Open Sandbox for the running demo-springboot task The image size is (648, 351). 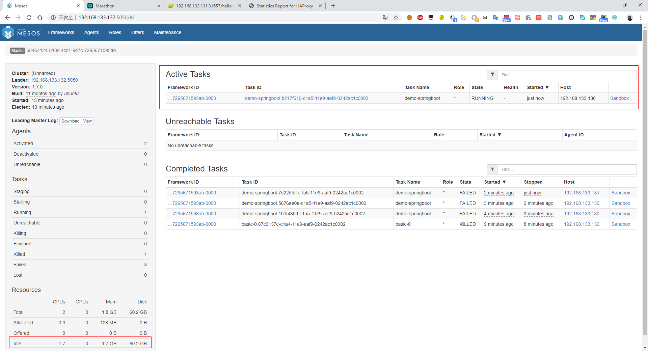click(x=619, y=98)
